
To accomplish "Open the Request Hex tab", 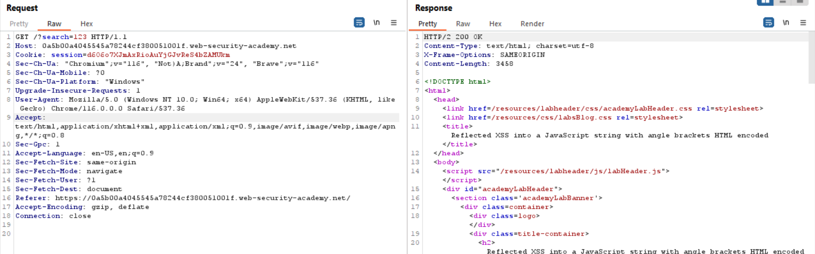I will coord(86,24).
